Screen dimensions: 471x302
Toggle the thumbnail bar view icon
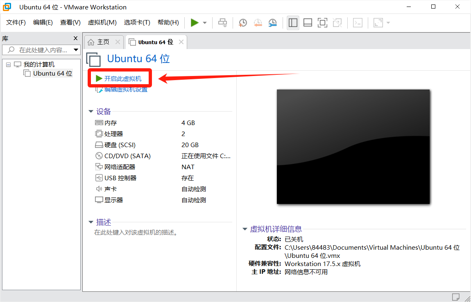(308, 23)
